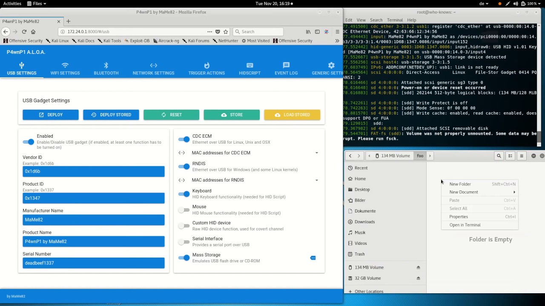The height and width of the screenshot is (306, 545).
Task: Eject the 134 MB Volume
Action: [418, 267]
